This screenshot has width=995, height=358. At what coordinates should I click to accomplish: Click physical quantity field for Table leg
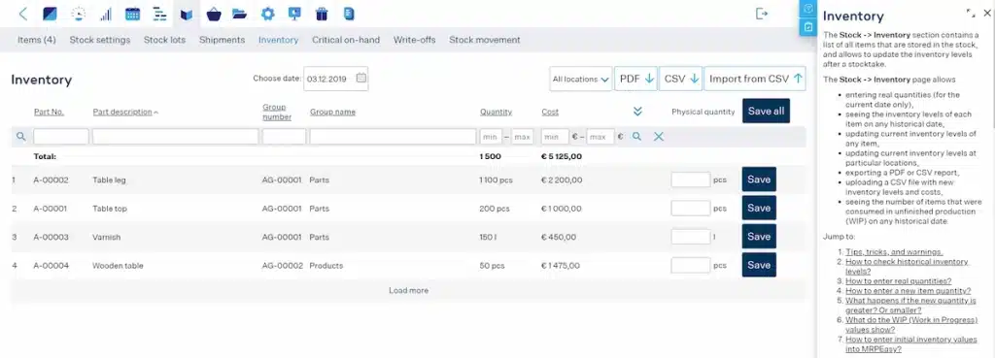(x=691, y=179)
